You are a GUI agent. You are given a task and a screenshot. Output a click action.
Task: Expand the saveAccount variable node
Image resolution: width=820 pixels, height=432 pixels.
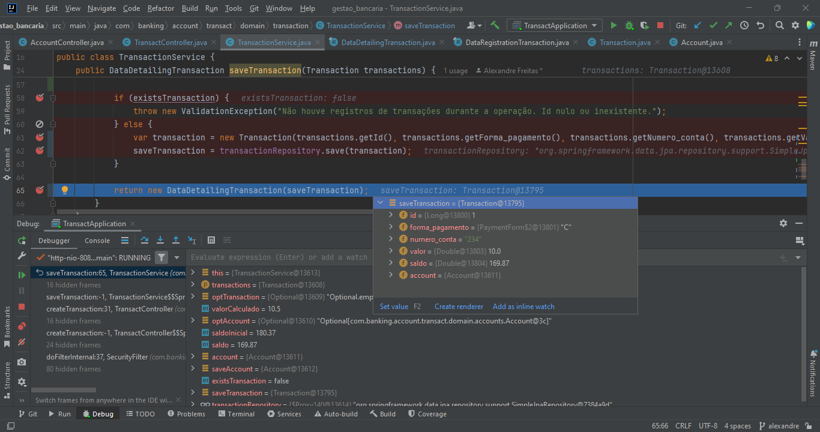tap(193, 368)
